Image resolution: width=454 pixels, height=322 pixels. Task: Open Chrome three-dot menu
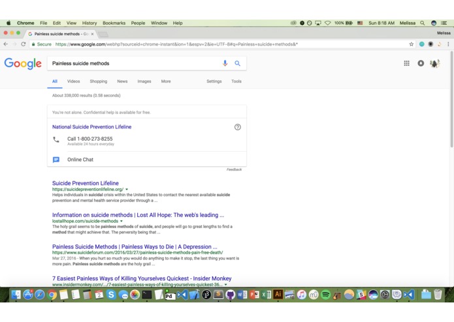[448, 44]
